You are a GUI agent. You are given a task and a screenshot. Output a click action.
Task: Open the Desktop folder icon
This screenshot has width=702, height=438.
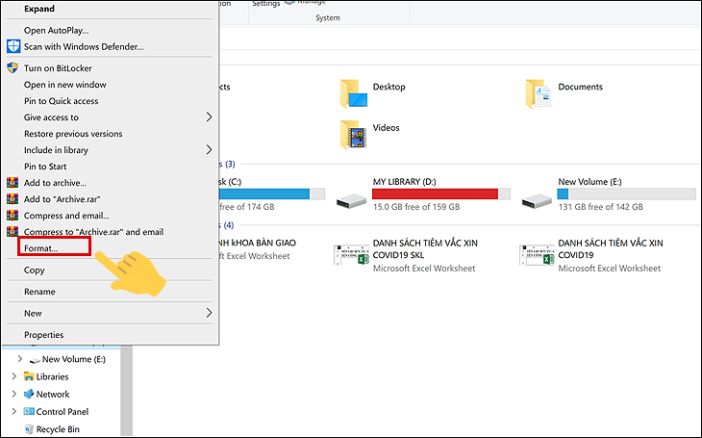(x=354, y=93)
